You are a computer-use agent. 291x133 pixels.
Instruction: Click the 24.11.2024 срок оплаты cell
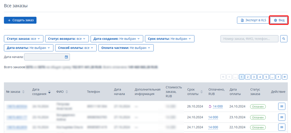tap(195, 127)
